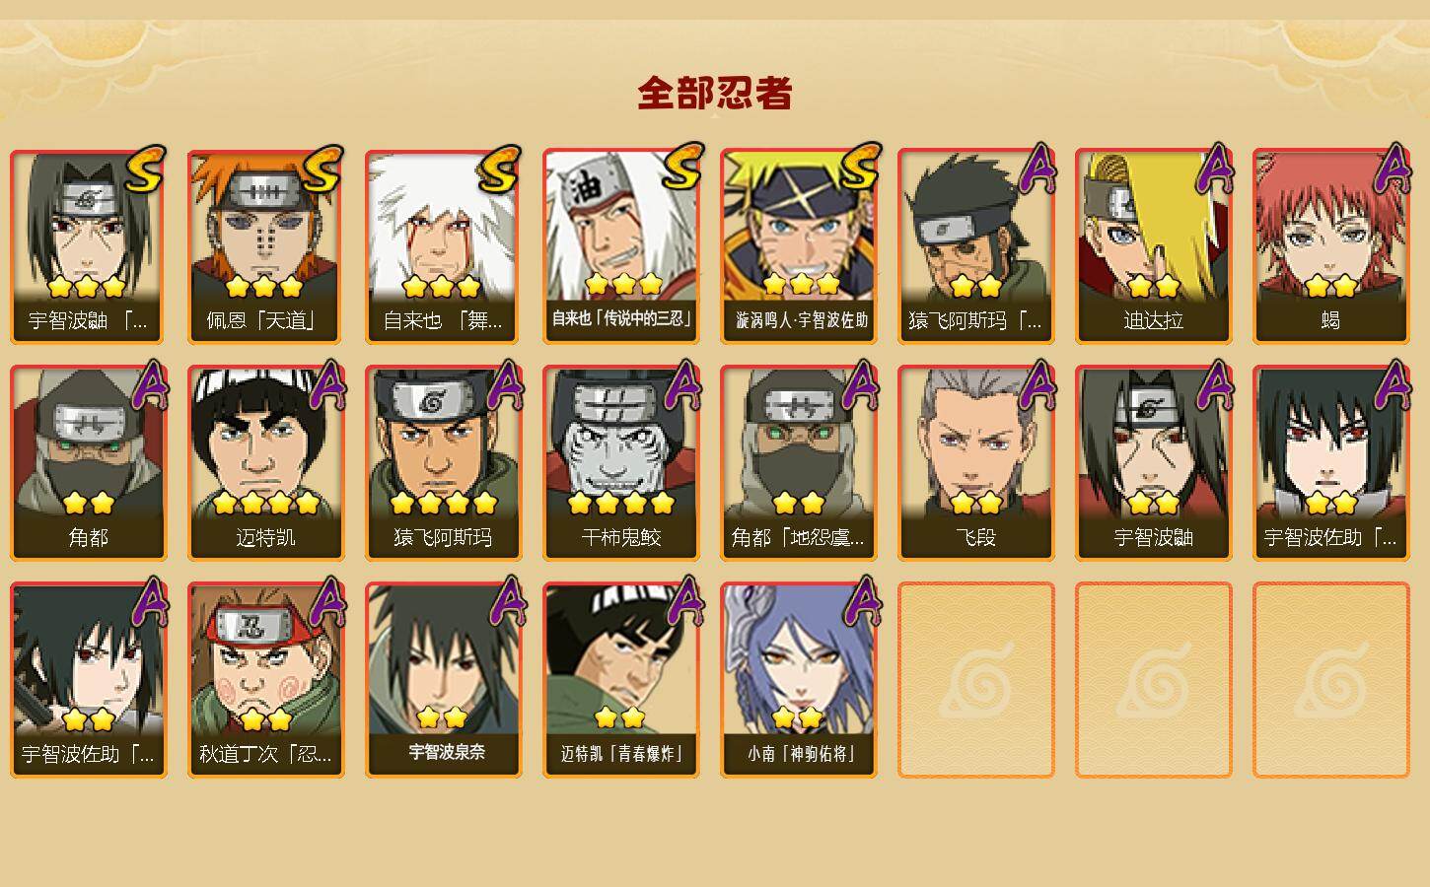Screen dimensions: 1430x887
Task: Click the 全部忍者 heading
Action: [715, 94]
